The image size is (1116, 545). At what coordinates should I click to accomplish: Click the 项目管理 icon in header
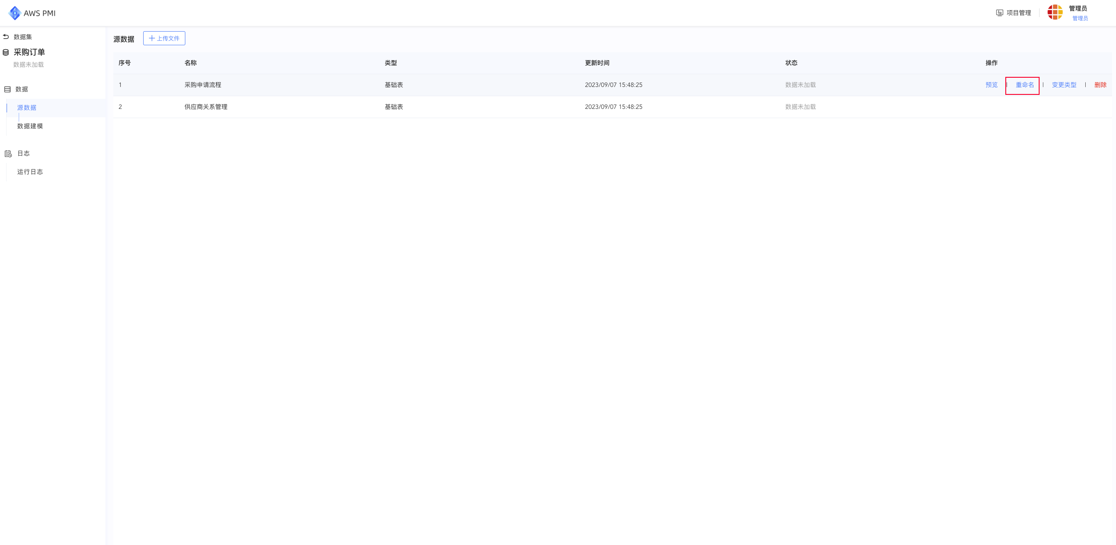[x=1000, y=13]
